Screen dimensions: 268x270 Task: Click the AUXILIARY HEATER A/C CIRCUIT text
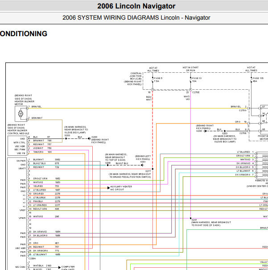tap(121, 188)
